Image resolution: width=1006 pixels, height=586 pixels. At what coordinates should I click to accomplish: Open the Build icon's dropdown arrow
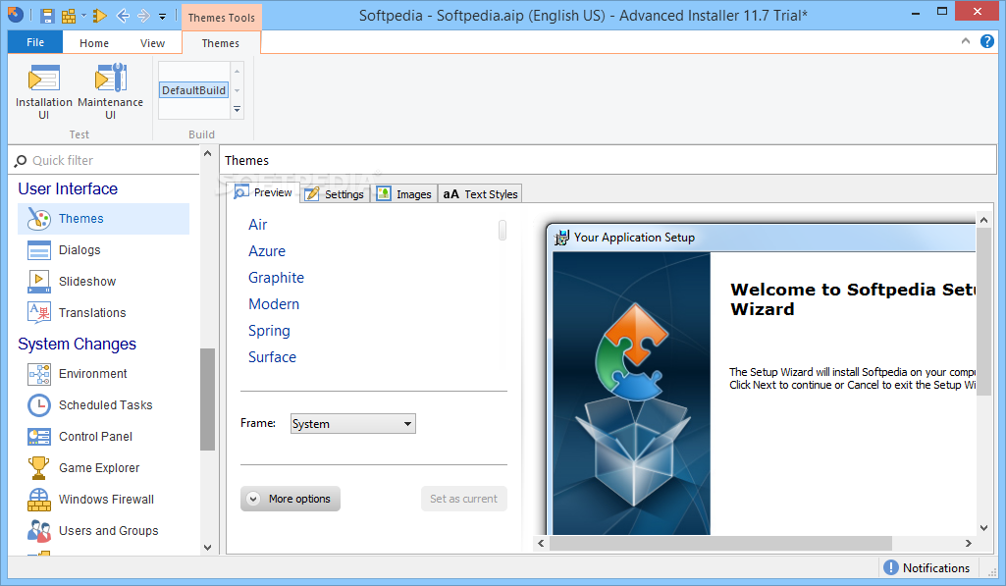tap(83, 16)
